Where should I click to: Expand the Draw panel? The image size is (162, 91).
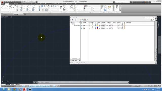[10, 12]
